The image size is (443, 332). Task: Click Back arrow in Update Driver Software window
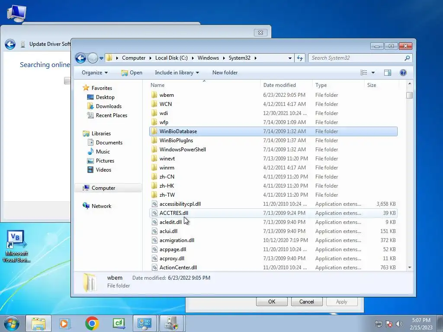pos(10,45)
